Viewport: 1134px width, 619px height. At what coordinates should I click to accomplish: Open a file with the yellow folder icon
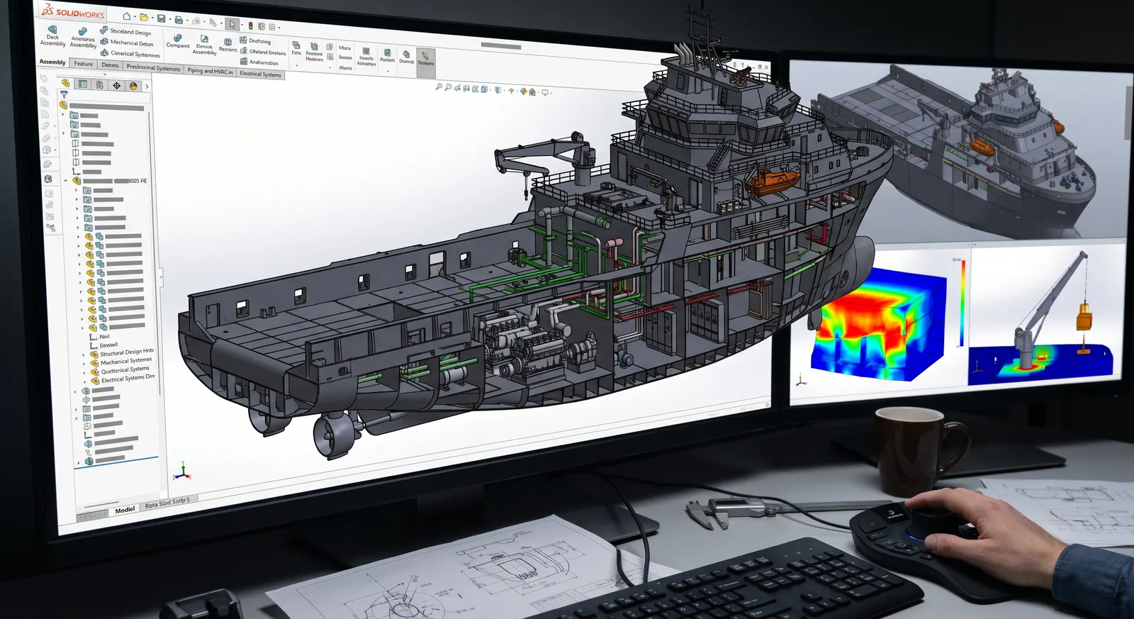pos(144,17)
